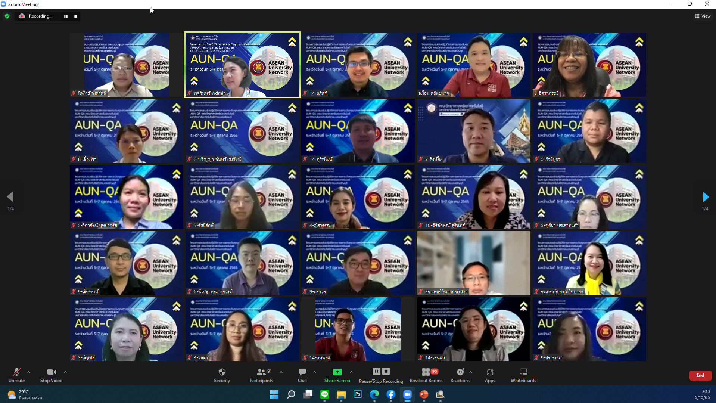Open LINE app from taskbar
716x403 pixels.
324,394
